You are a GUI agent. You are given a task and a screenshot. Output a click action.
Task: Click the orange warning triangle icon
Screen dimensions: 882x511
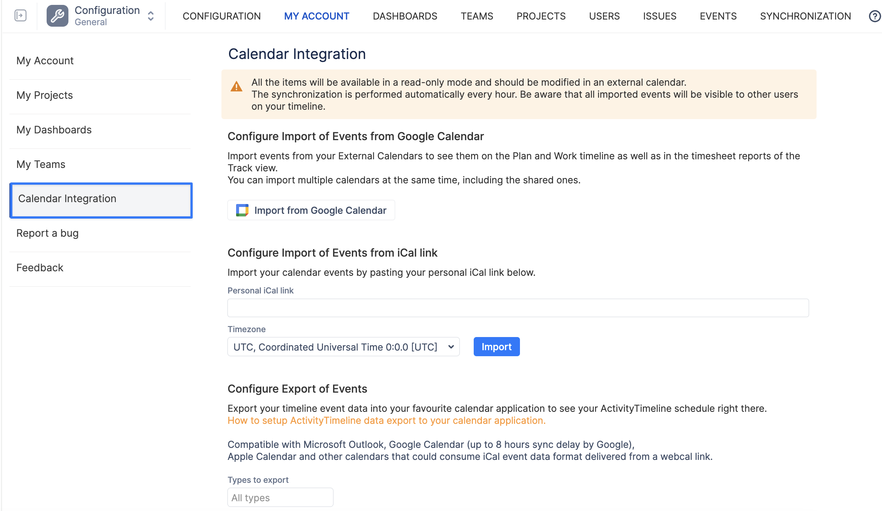coord(236,87)
